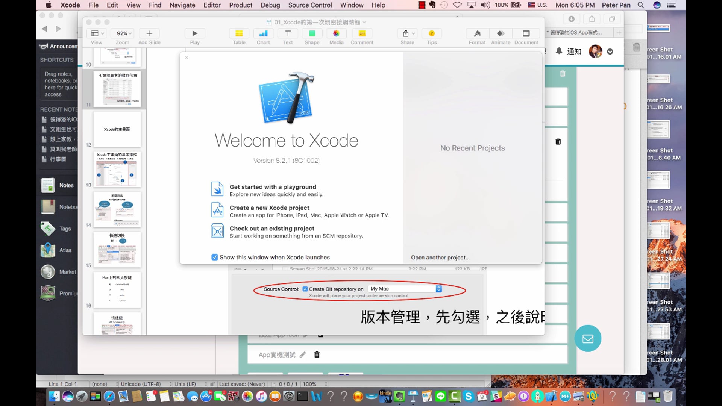This screenshot has height=406, width=722.
Task: Open the Chart insert icon
Action: [263, 33]
